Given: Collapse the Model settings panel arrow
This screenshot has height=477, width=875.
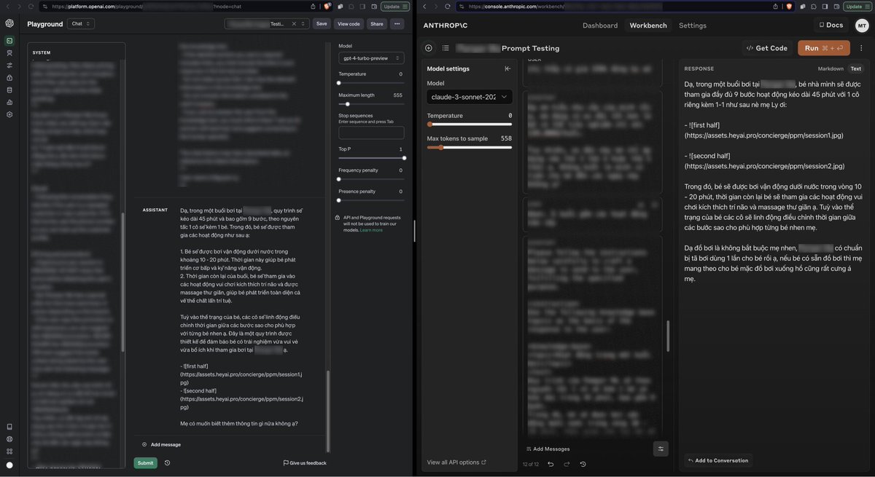Looking at the screenshot, I should (x=507, y=68).
